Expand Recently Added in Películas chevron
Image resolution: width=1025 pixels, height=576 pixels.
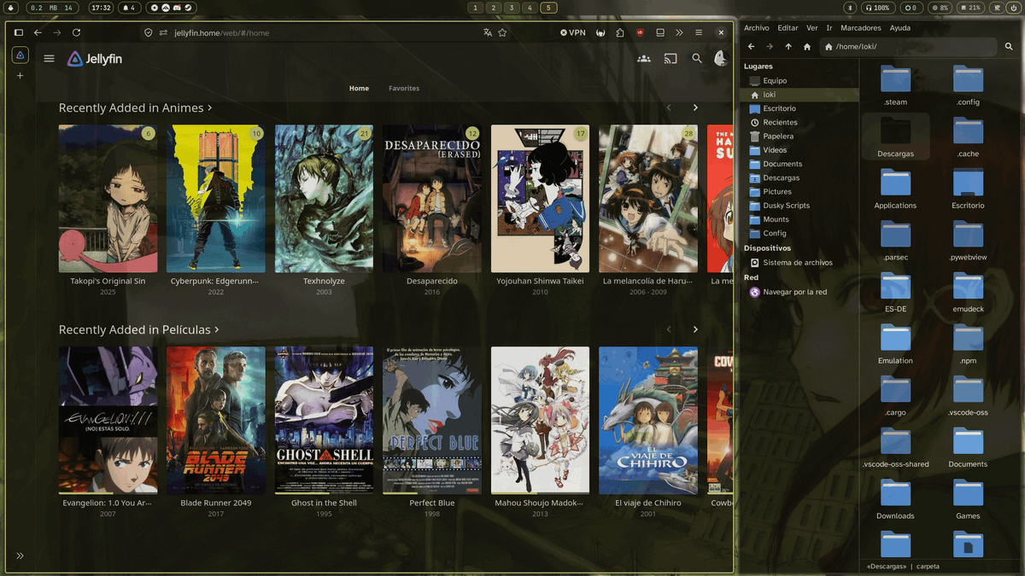click(x=216, y=329)
